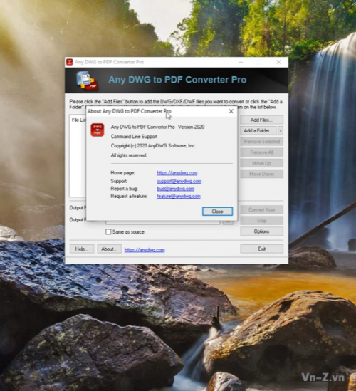Open Help button in main window
The image size is (356, 391).
(82, 249)
